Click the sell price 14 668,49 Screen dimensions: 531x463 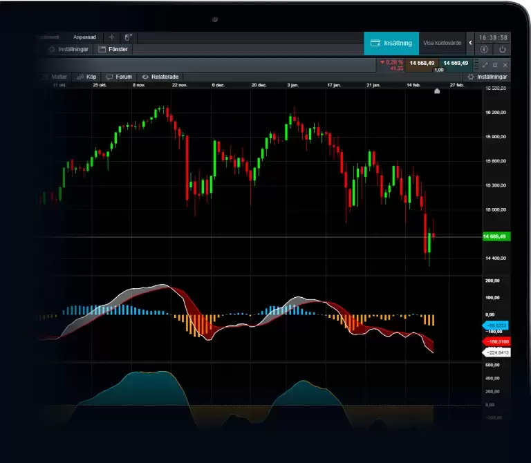422,64
